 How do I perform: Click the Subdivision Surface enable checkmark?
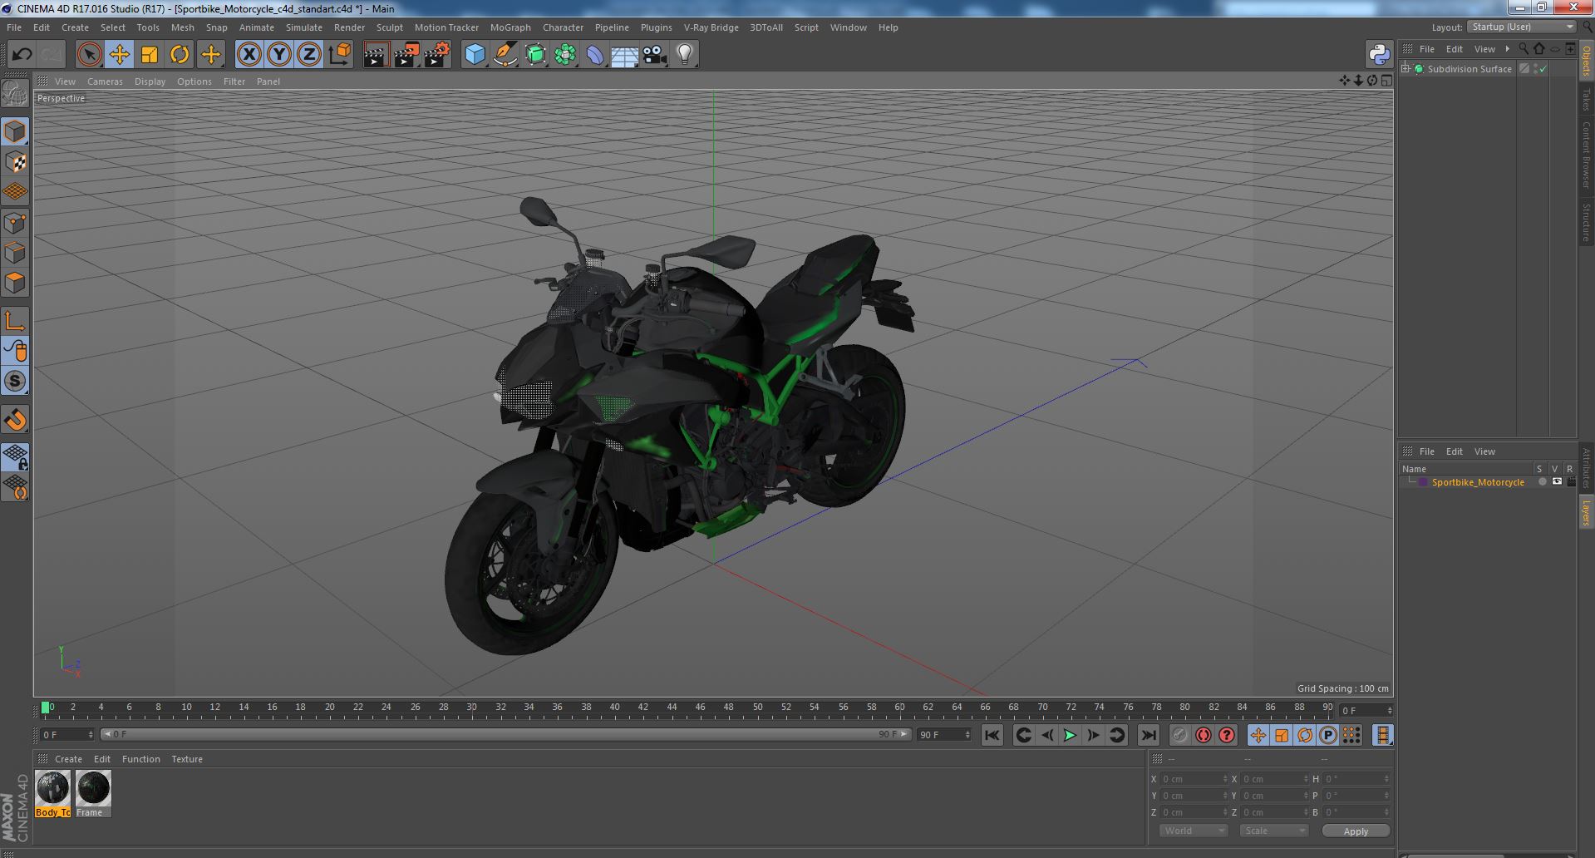point(1543,69)
